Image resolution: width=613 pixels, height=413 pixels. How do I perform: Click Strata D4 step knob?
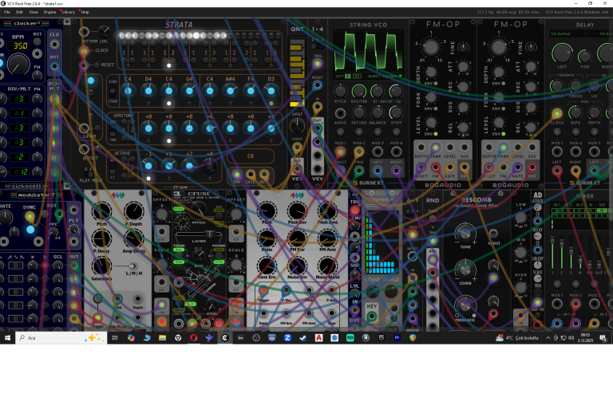click(148, 91)
